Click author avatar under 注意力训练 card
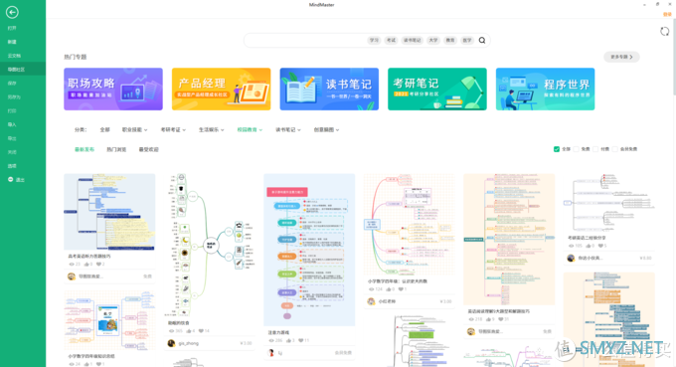The image size is (676, 367). click(x=271, y=353)
